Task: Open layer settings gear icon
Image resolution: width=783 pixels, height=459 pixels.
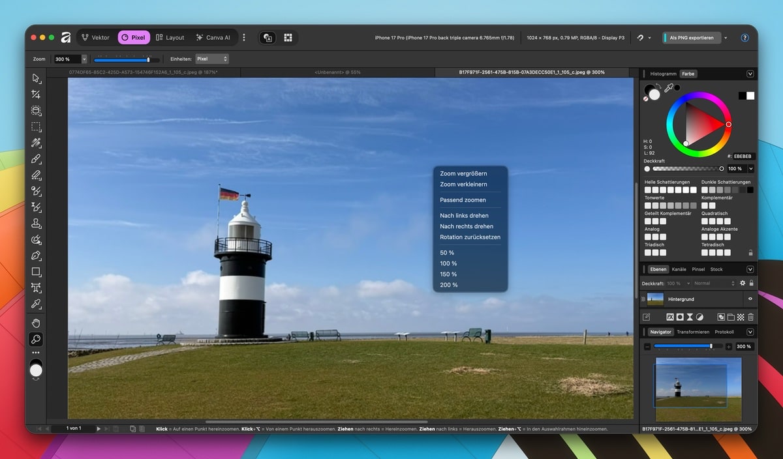Action: coord(743,283)
